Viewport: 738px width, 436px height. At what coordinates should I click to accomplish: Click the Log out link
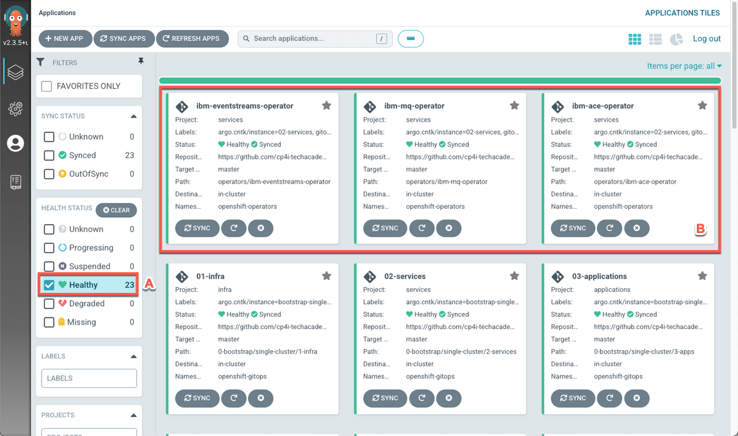pos(707,38)
